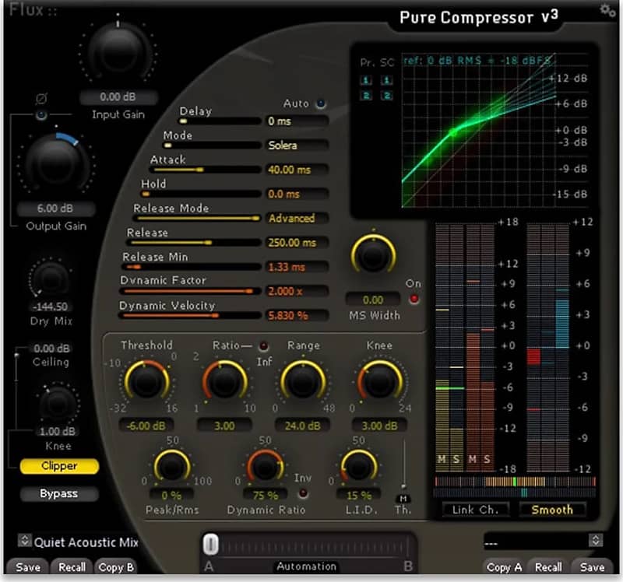Viewport: 623px width, 582px height.
Task: Open the settings gear in the top-right corner
Action: coord(608,10)
